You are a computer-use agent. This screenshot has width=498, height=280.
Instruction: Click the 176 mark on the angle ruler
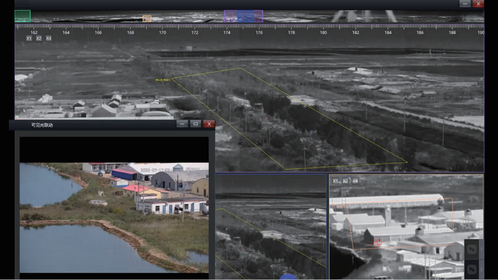click(x=259, y=32)
